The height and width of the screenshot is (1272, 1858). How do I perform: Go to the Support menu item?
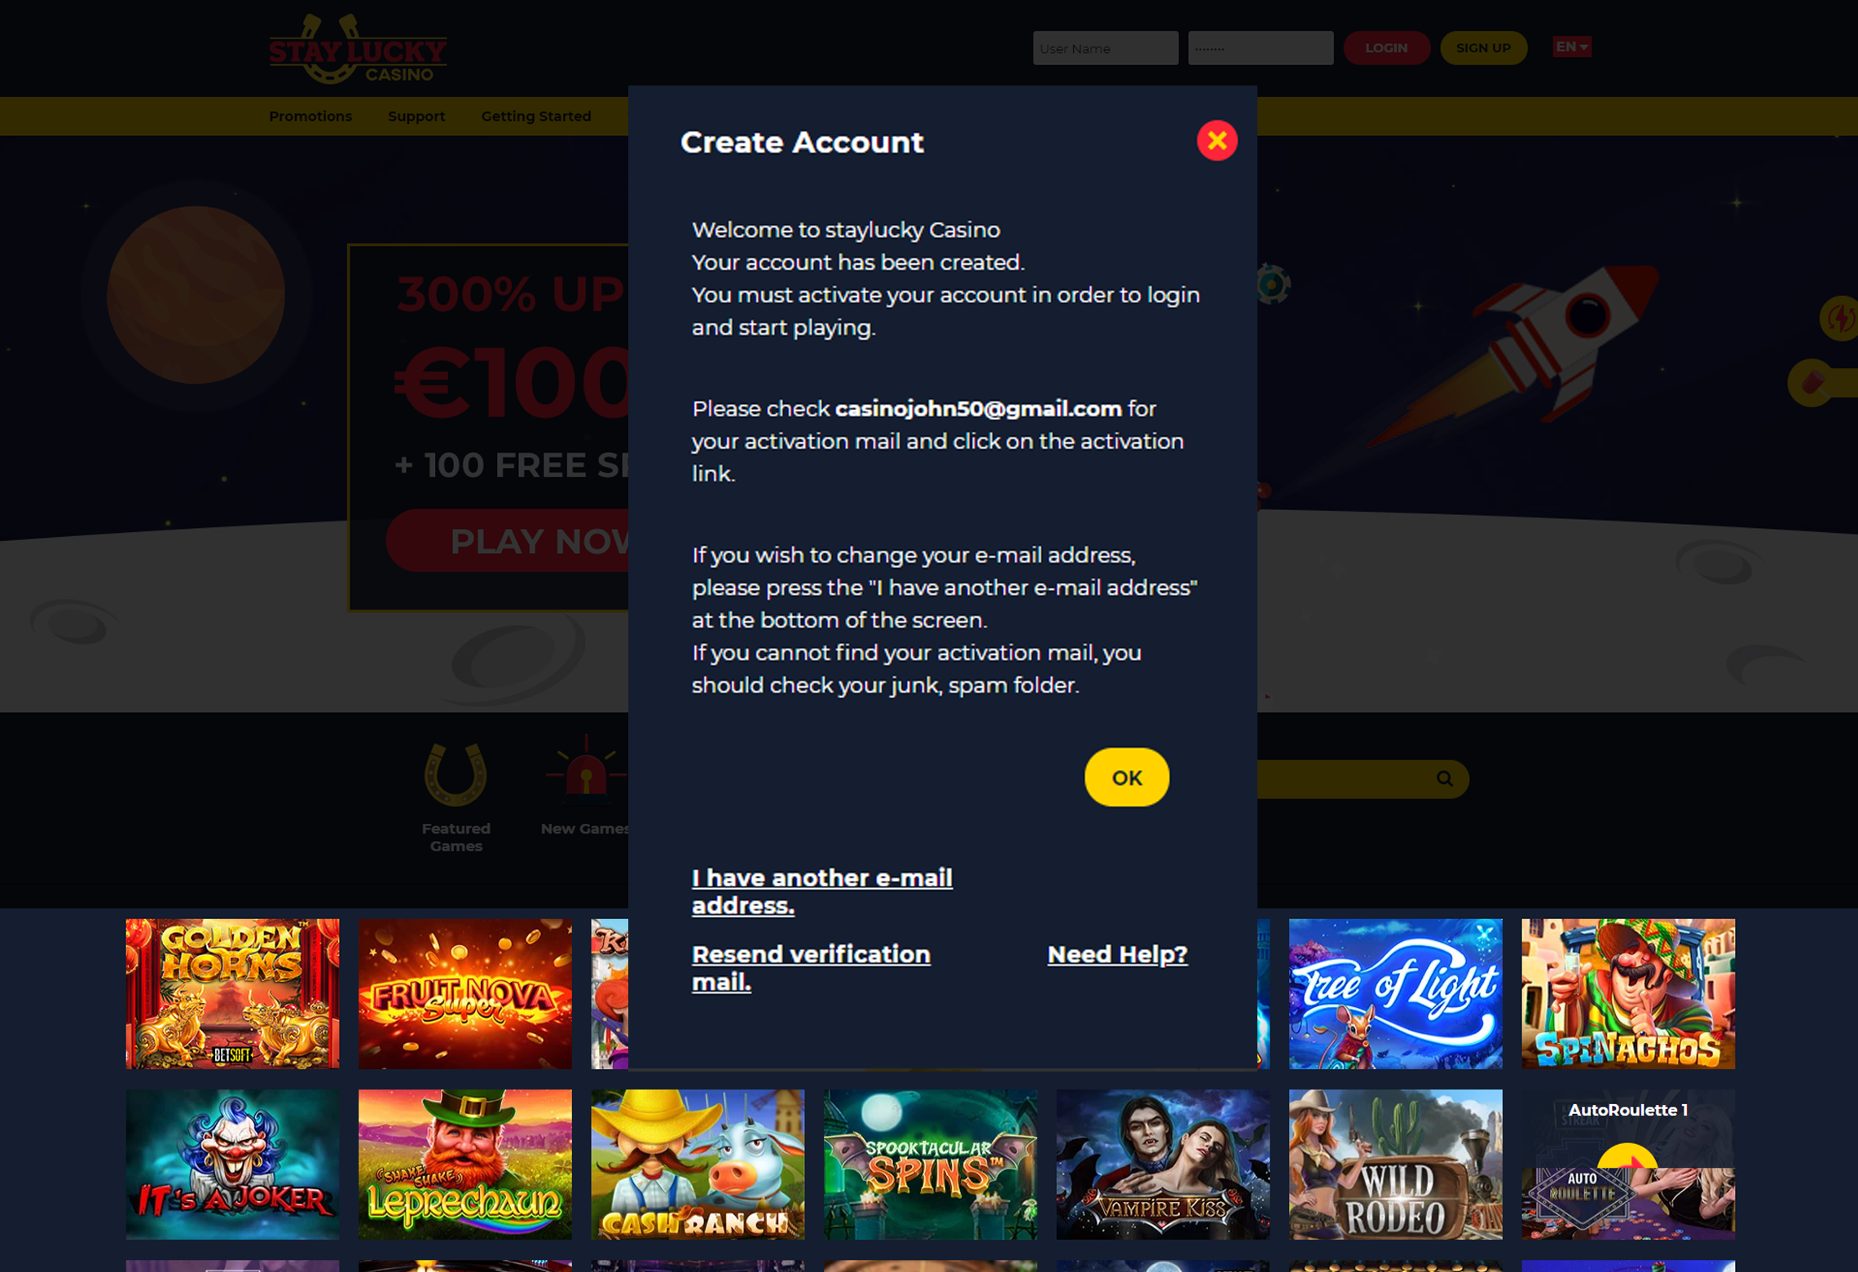coord(416,116)
